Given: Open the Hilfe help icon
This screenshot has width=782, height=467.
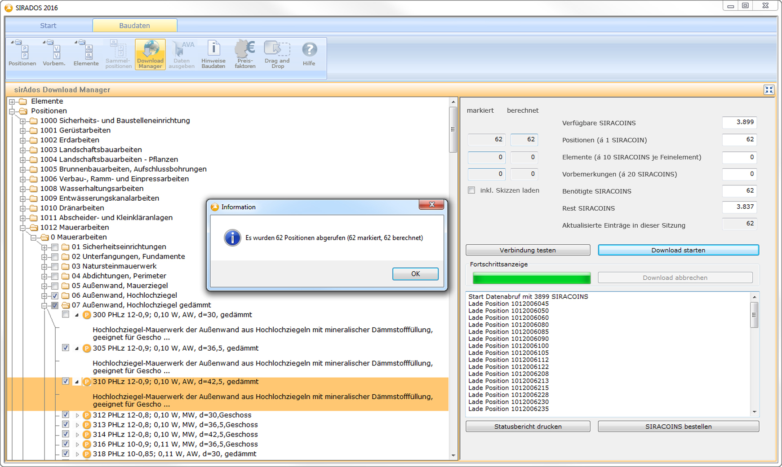Looking at the screenshot, I should click(x=309, y=54).
